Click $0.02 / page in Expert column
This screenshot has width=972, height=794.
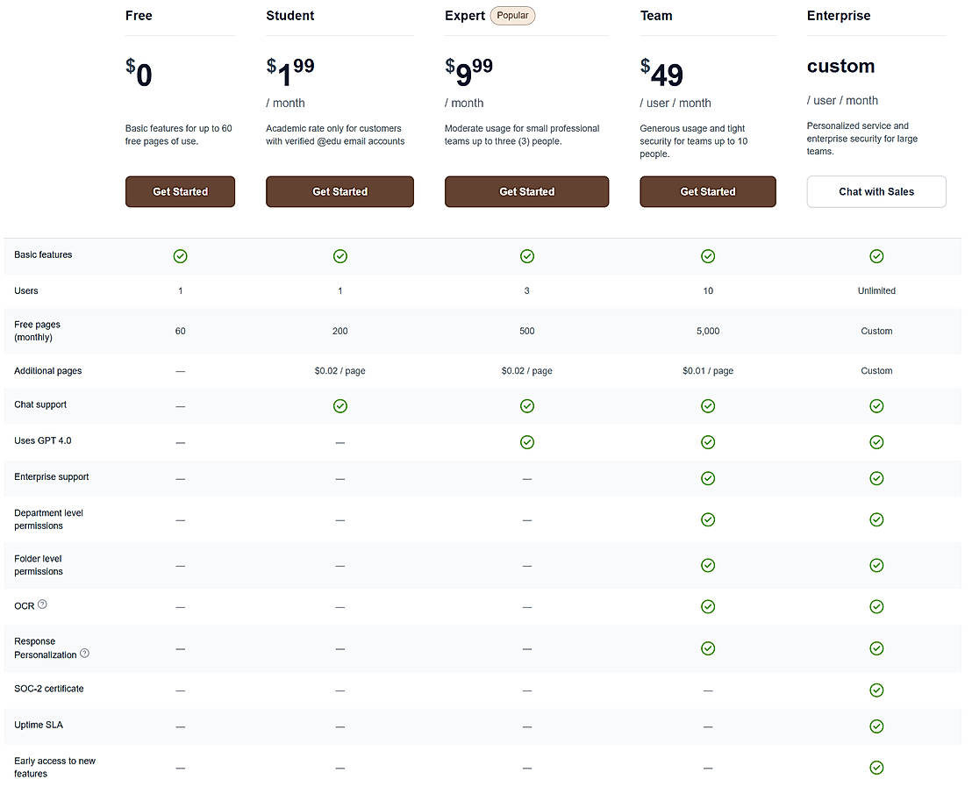tap(527, 370)
